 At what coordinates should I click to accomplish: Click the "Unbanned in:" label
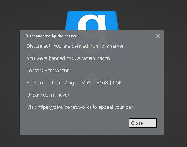pyautogui.click(x=41, y=95)
